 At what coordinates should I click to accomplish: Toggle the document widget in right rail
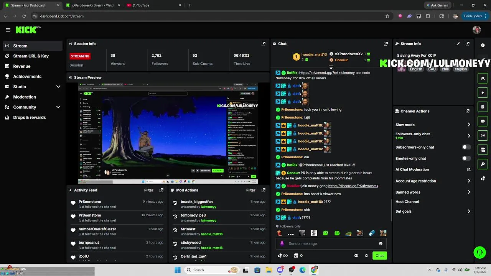tap(483, 107)
